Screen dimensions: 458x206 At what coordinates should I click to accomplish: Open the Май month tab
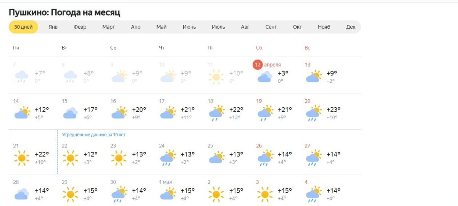pyautogui.click(x=161, y=27)
